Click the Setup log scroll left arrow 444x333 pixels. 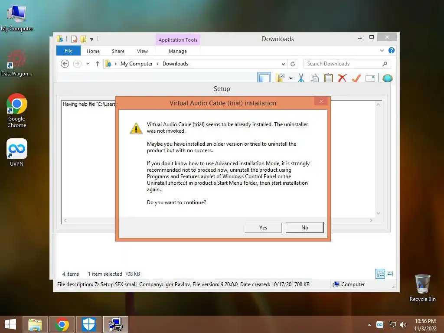pos(65,220)
